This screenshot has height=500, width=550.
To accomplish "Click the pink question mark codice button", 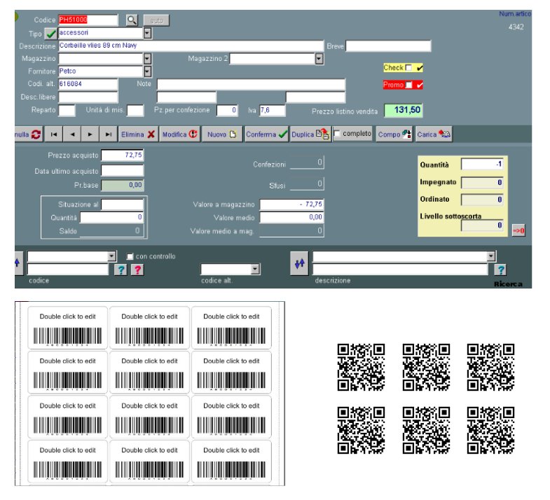I will (137, 270).
